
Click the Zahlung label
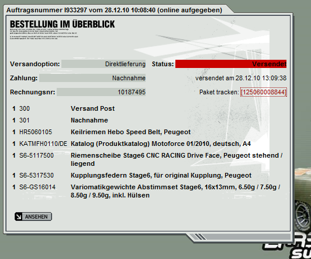coord(24,78)
